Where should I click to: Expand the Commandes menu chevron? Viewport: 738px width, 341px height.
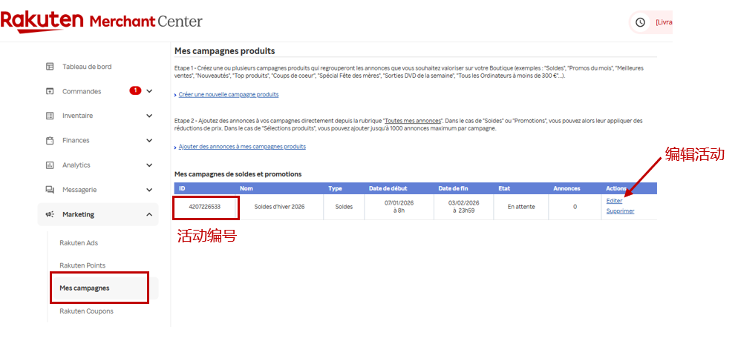coord(150,91)
